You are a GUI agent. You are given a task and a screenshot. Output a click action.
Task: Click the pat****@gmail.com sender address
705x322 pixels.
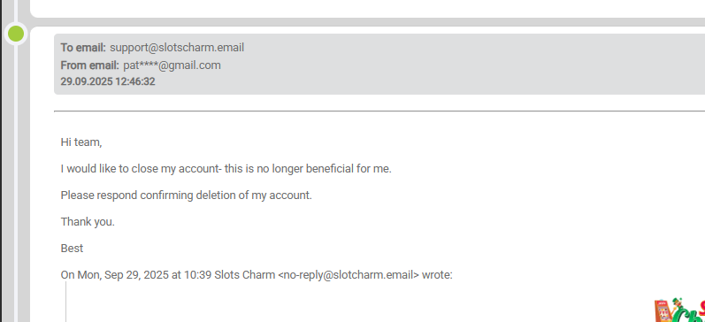(172, 65)
